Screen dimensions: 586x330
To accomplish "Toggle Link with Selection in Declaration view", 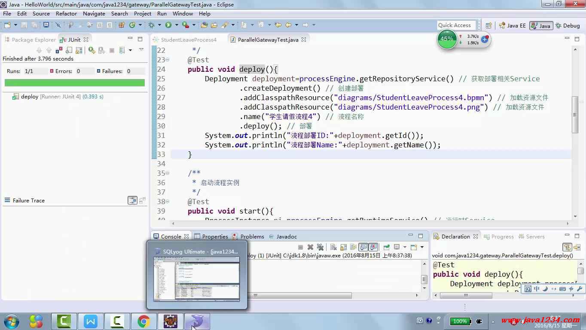I will pyautogui.click(x=567, y=247).
